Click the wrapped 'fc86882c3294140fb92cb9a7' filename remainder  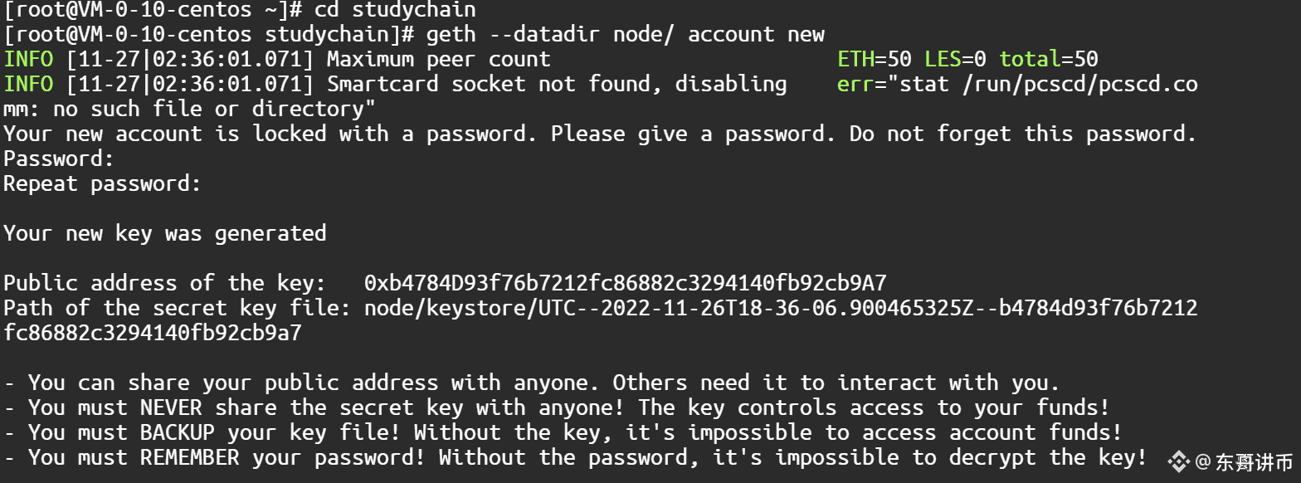153,333
